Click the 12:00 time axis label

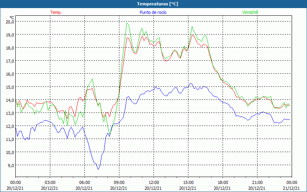[153, 182]
